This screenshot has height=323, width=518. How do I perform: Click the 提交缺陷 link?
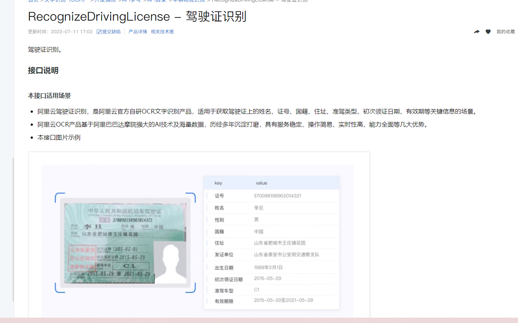click(x=109, y=32)
